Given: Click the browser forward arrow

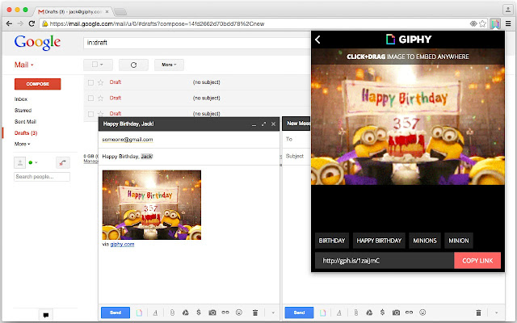Looking at the screenshot, I should [x=20, y=23].
